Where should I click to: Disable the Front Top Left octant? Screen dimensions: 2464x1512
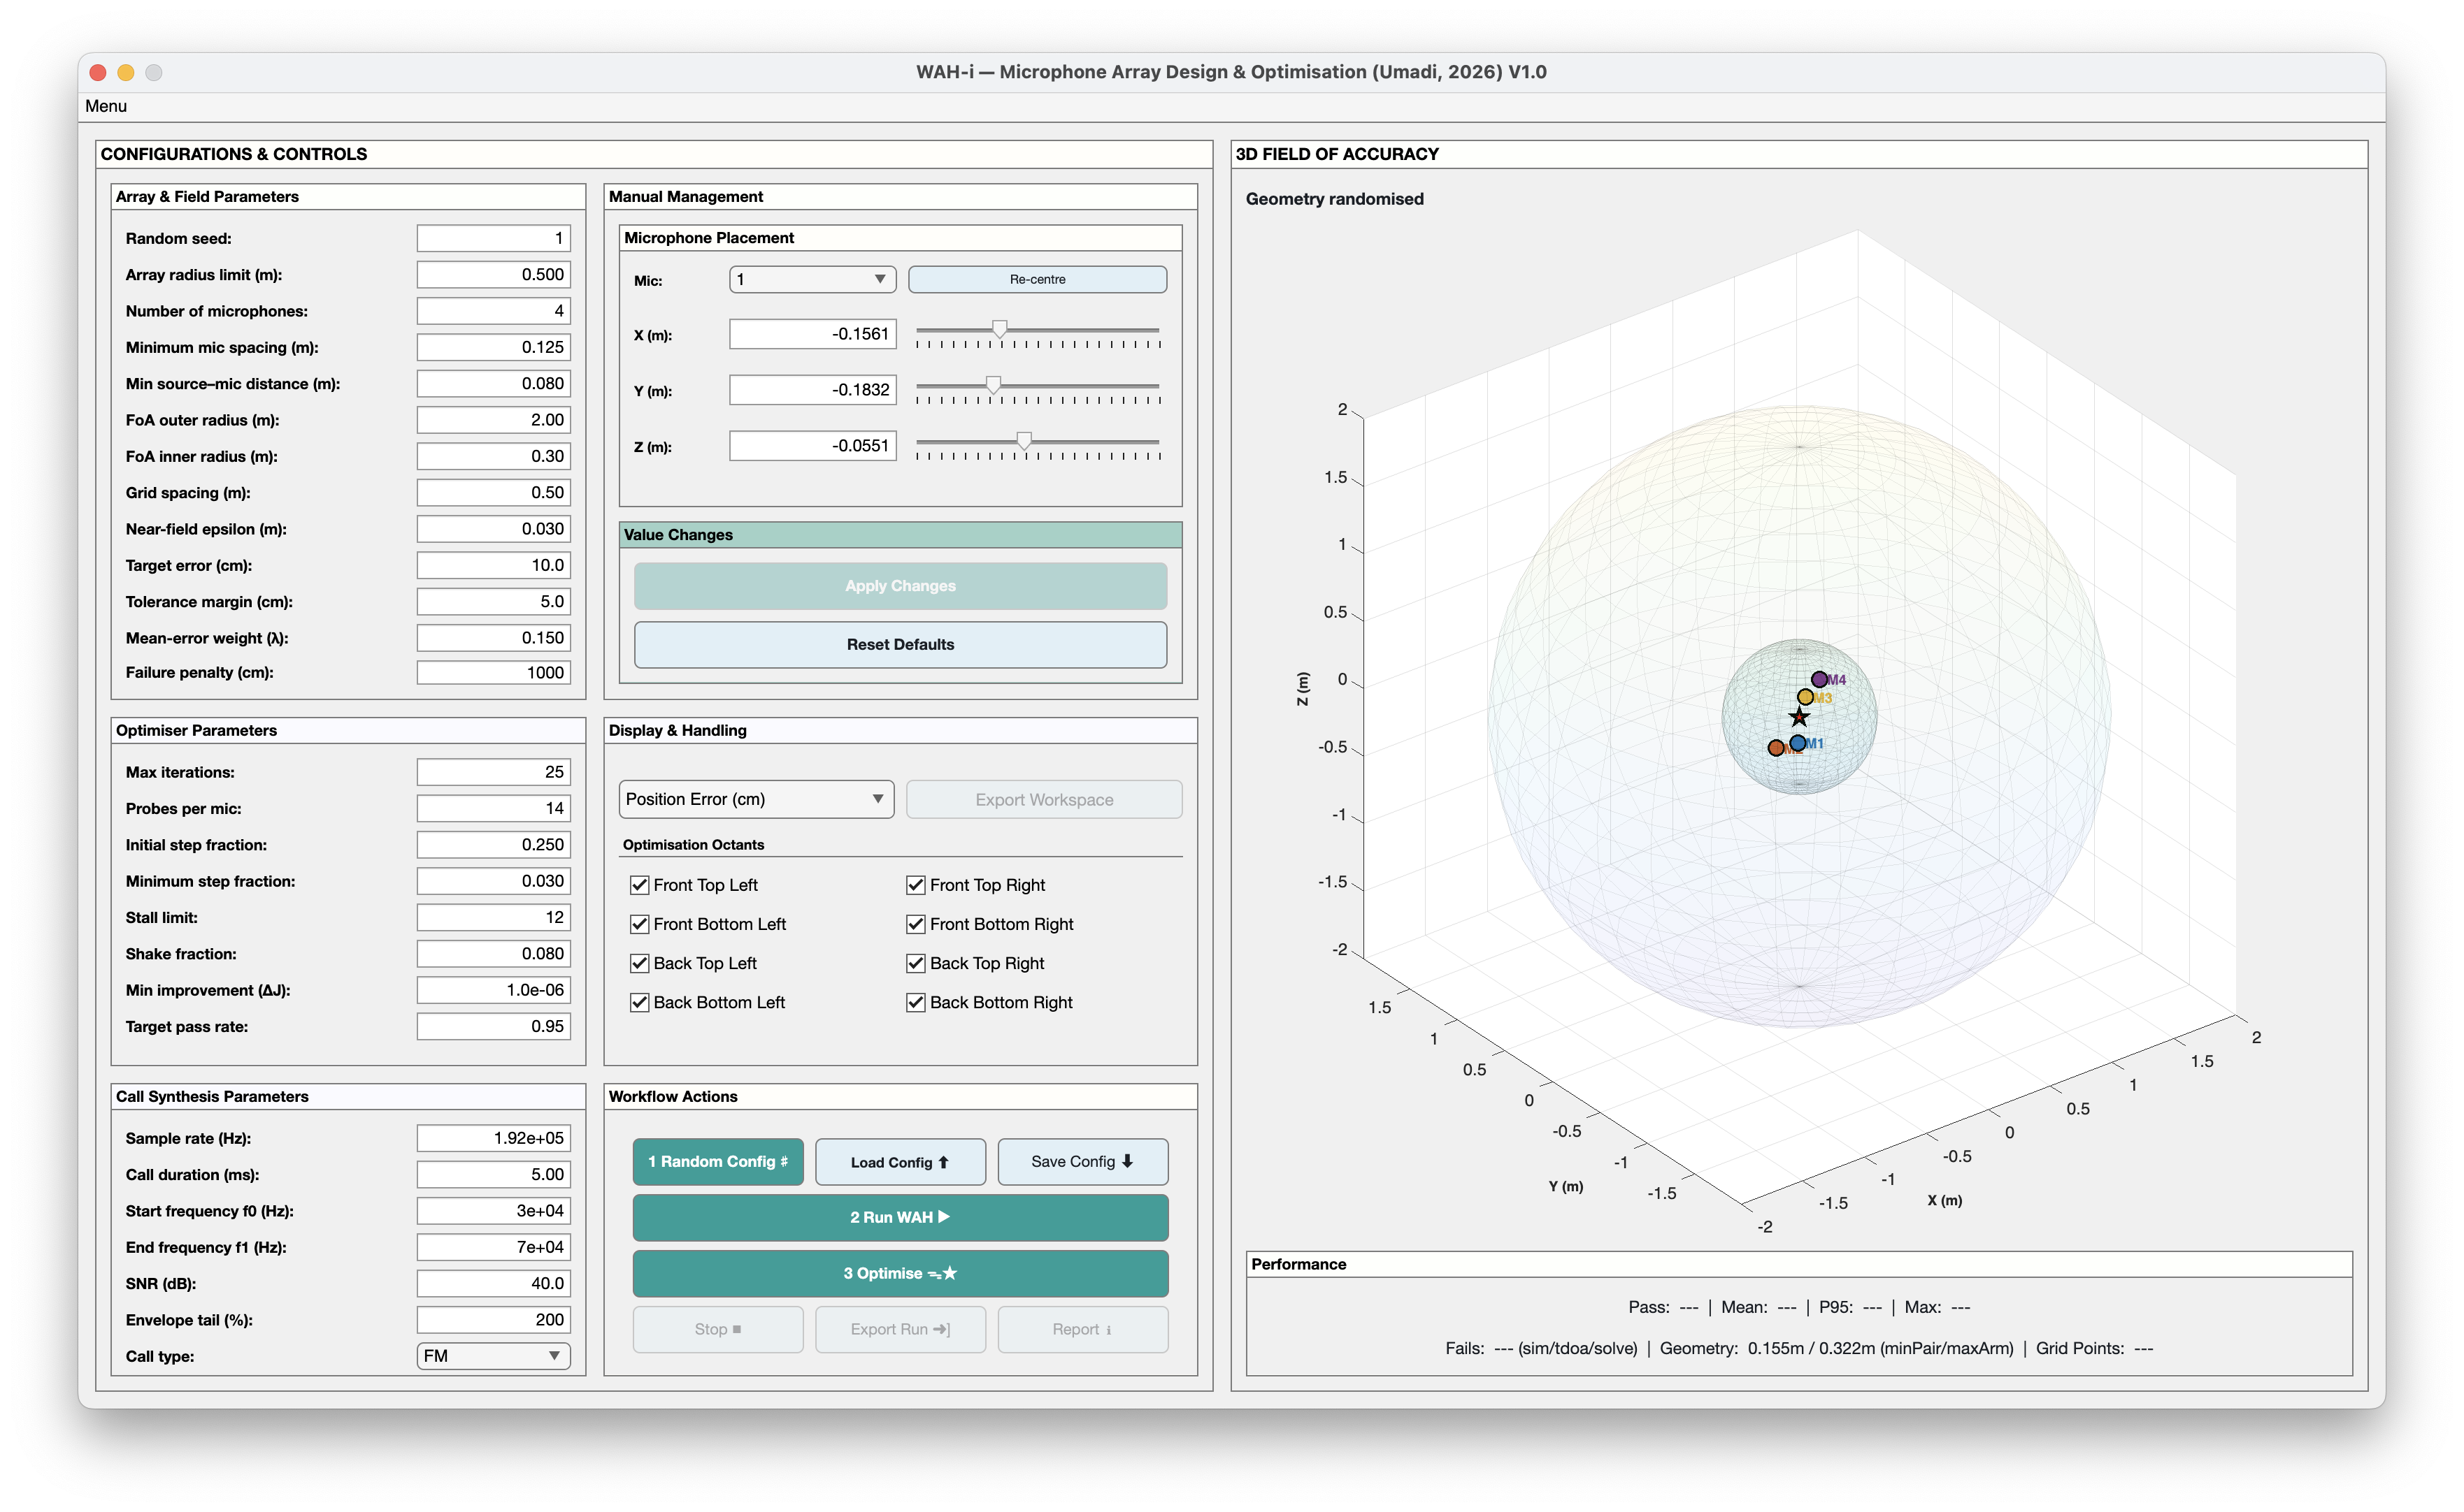[640, 884]
